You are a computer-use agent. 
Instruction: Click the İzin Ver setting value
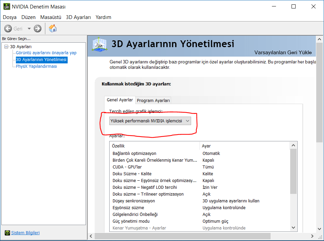210,187
